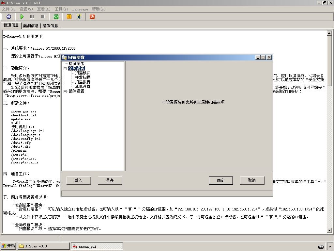Viewport: 334px width, 251px height.
Task: Switch to the 错误信息 tab
Action: click(x=50, y=25)
